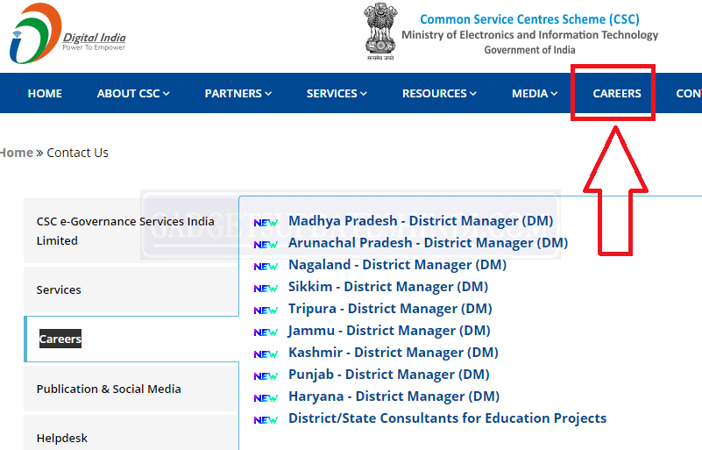Select CSC e-Governance Services India Limited tab
This screenshot has width=702, height=450.
[x=131, y=231]
